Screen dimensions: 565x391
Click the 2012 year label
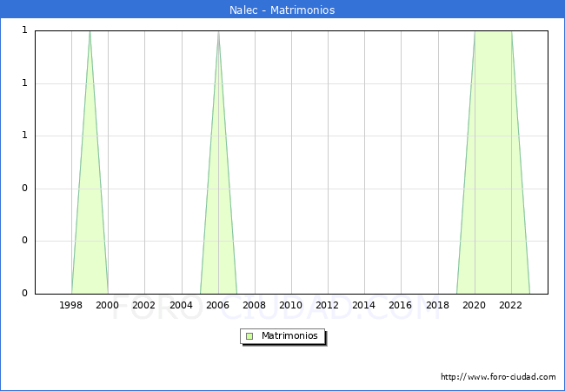click(327, 306)
